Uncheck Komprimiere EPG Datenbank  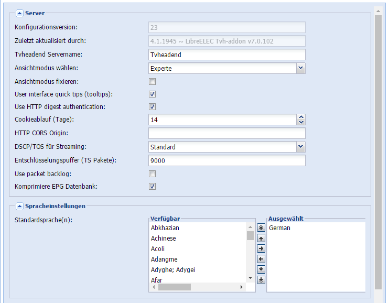[153, 187]
